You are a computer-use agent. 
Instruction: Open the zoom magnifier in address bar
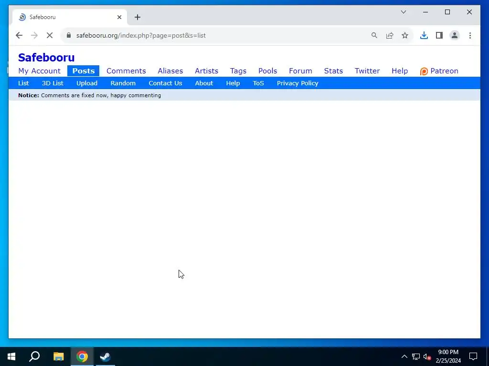tap(374, 35)
